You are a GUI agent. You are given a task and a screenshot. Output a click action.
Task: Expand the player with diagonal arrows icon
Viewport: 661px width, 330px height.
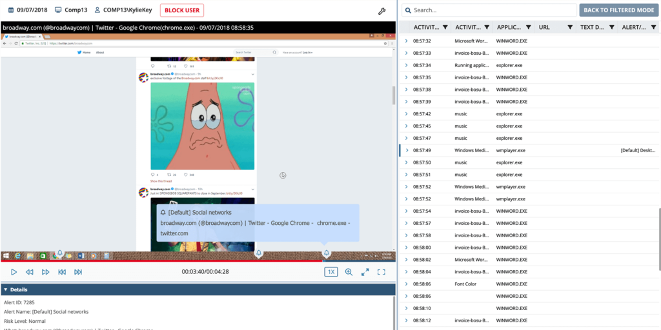pos(365,272)
